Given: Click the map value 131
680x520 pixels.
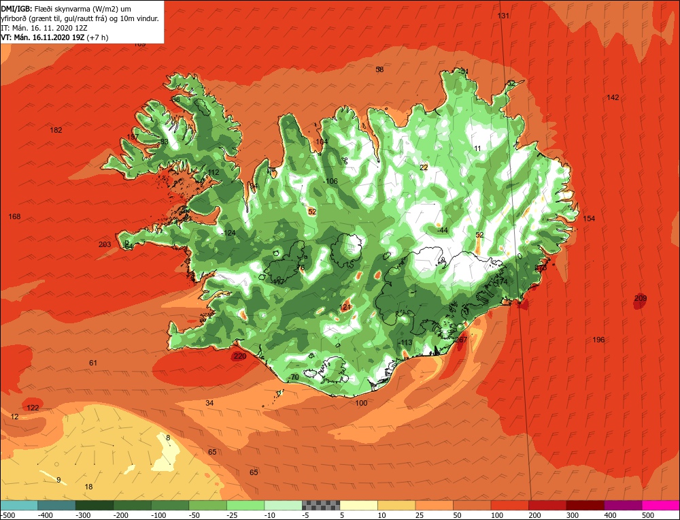Looking at the screenshot, I should click(x=503, y=16).
